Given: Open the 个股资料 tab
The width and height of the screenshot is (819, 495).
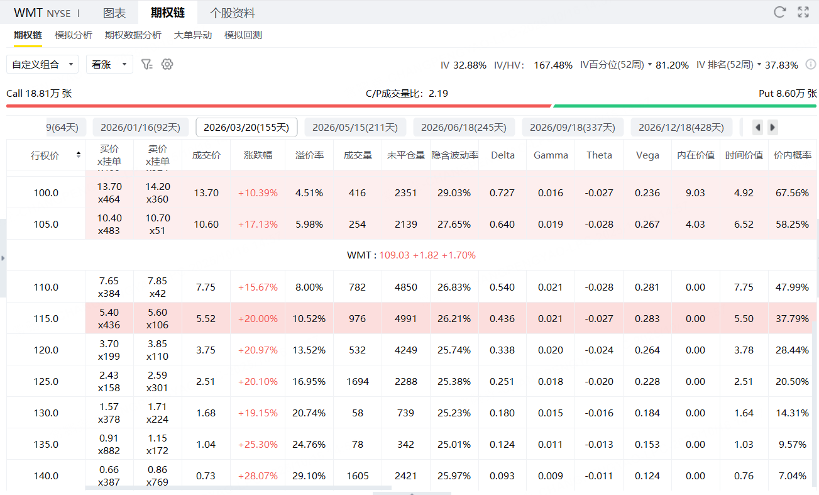Looking at the screenshot, I should click(x=233, y=13).
